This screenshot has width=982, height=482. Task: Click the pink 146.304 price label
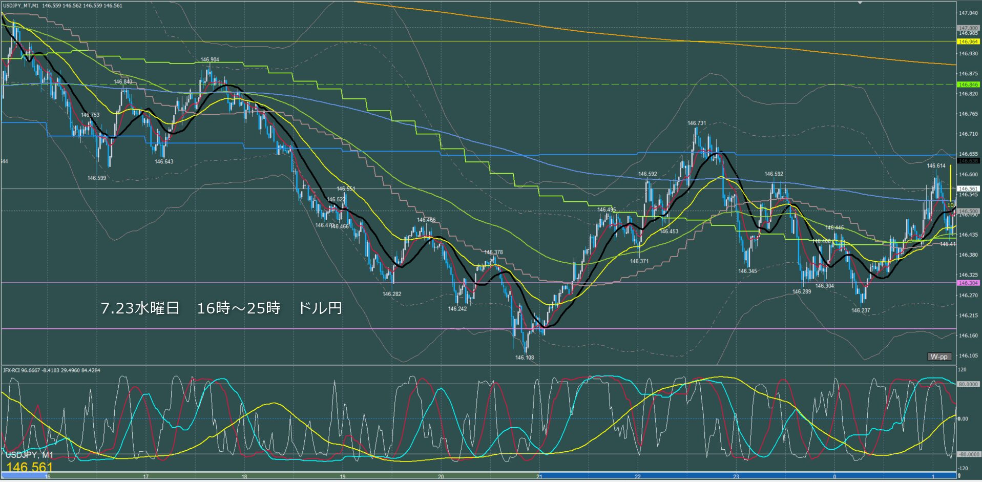[968, 283]
